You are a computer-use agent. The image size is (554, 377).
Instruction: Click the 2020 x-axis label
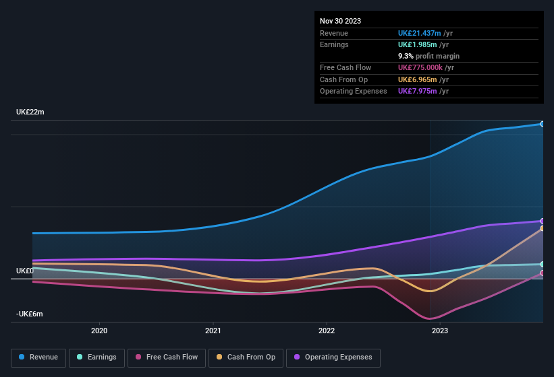tap(99, 331)
